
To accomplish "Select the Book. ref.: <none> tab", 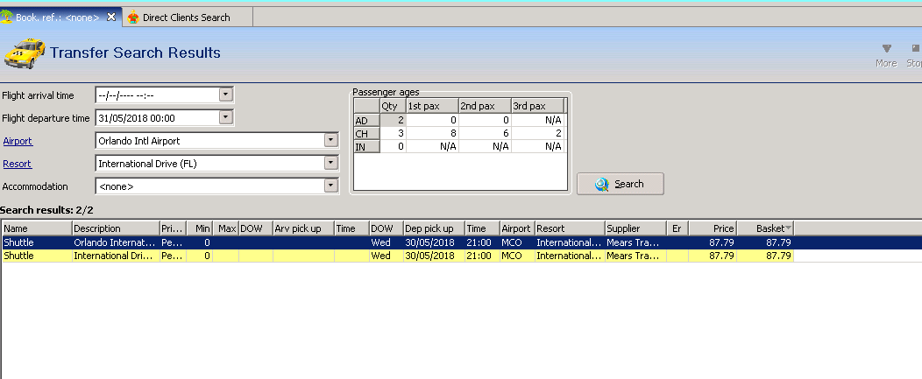I will tap(58, 18).
